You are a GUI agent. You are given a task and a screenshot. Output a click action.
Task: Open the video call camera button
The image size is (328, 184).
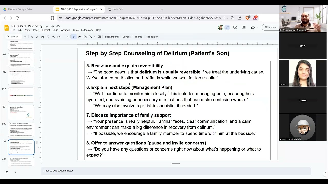253,27
